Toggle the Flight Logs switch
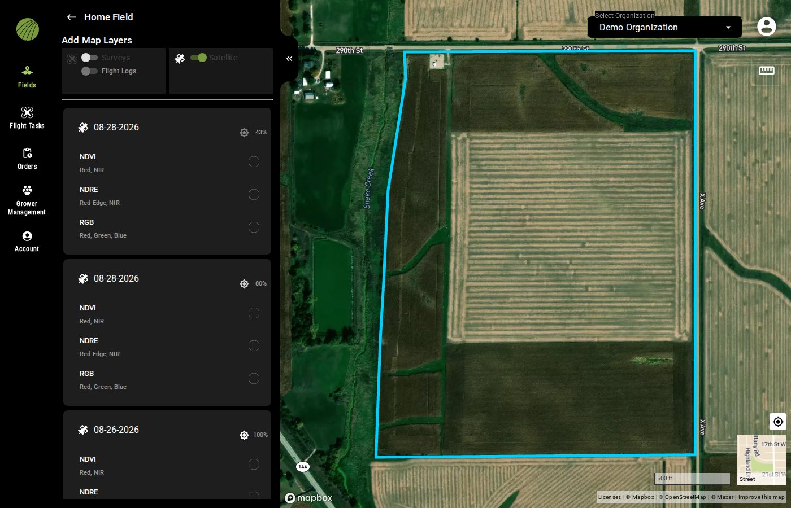The height and width of the screenshot is (508, 791). click(x=89, y=71)
